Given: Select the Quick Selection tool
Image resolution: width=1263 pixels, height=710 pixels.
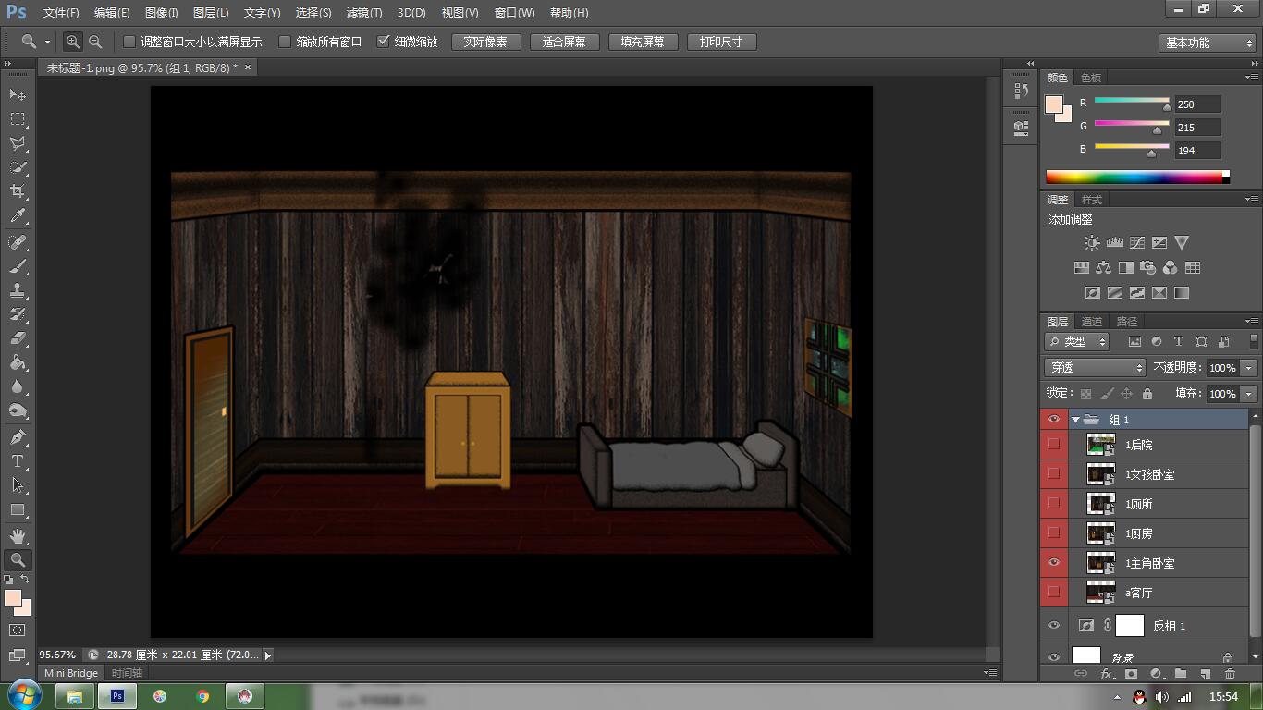Looking at the screenshot, I should point(18,167).
